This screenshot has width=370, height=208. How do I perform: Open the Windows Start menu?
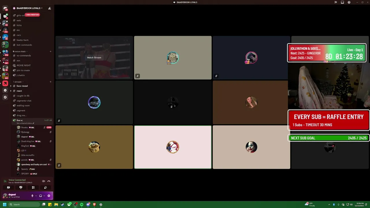click(4, 205)
